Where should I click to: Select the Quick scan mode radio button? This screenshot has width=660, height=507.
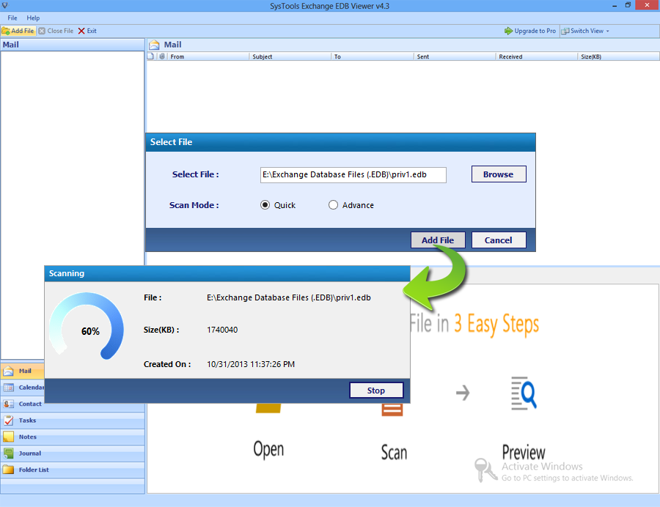(265, 205)
